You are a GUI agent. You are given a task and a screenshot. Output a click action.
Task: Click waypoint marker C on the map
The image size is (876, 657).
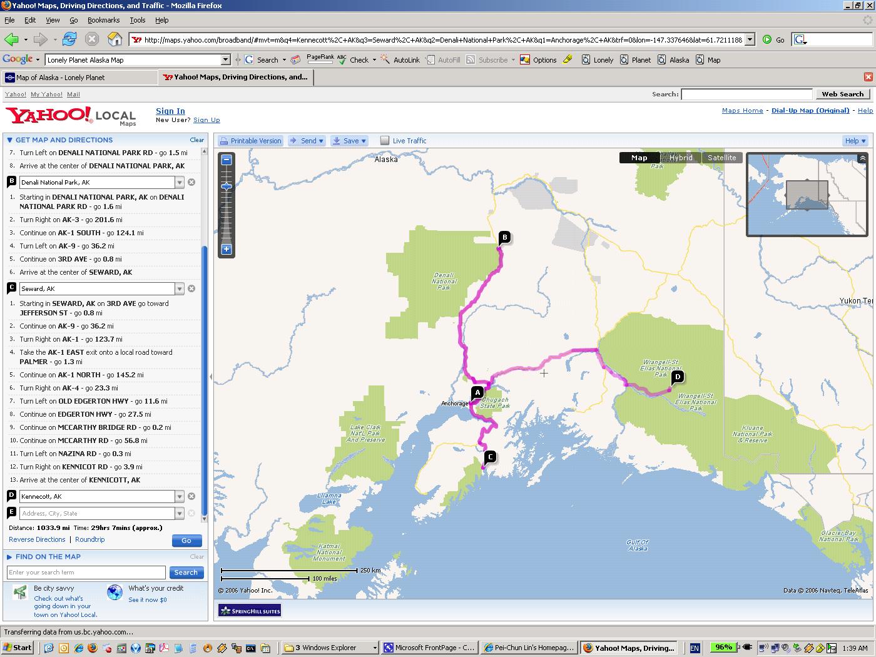(x=489, y=457)
